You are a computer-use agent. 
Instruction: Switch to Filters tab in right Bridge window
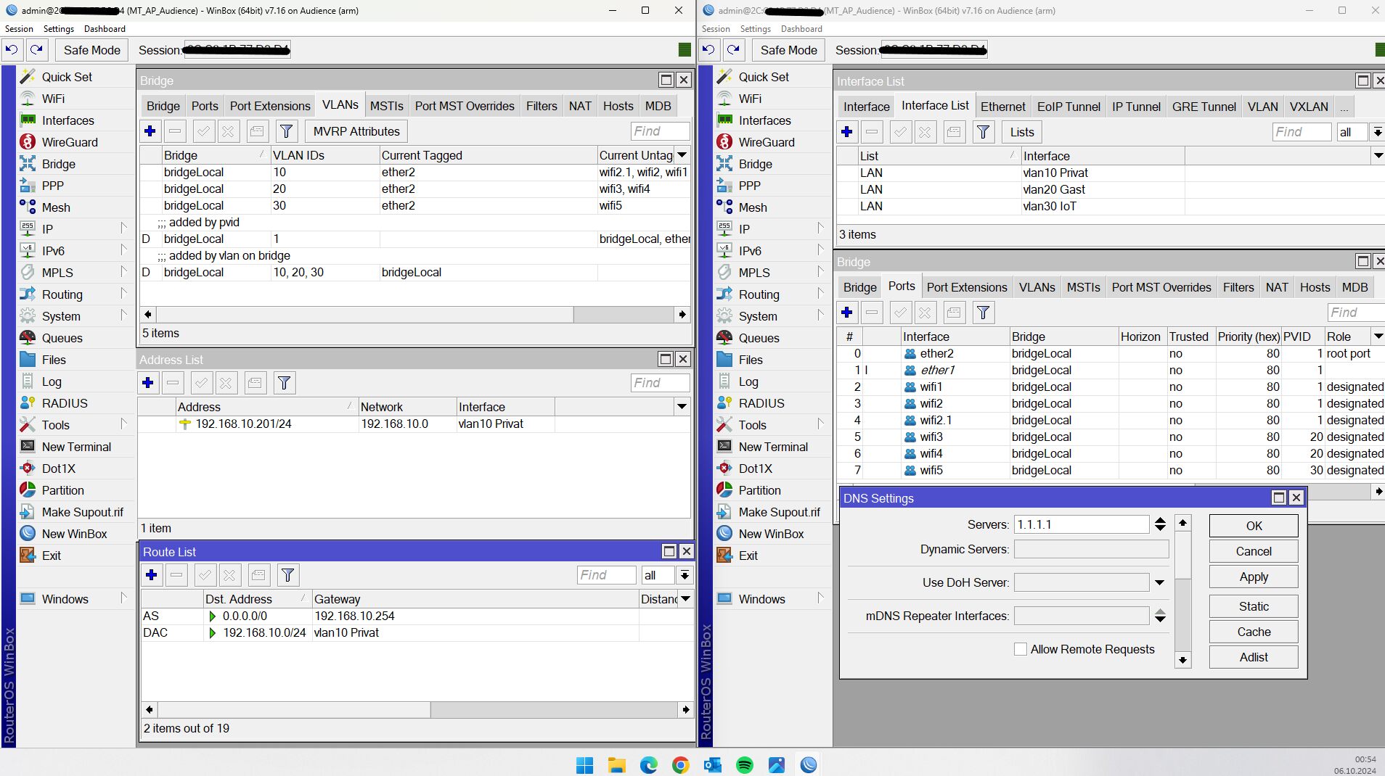point(1238,287)
